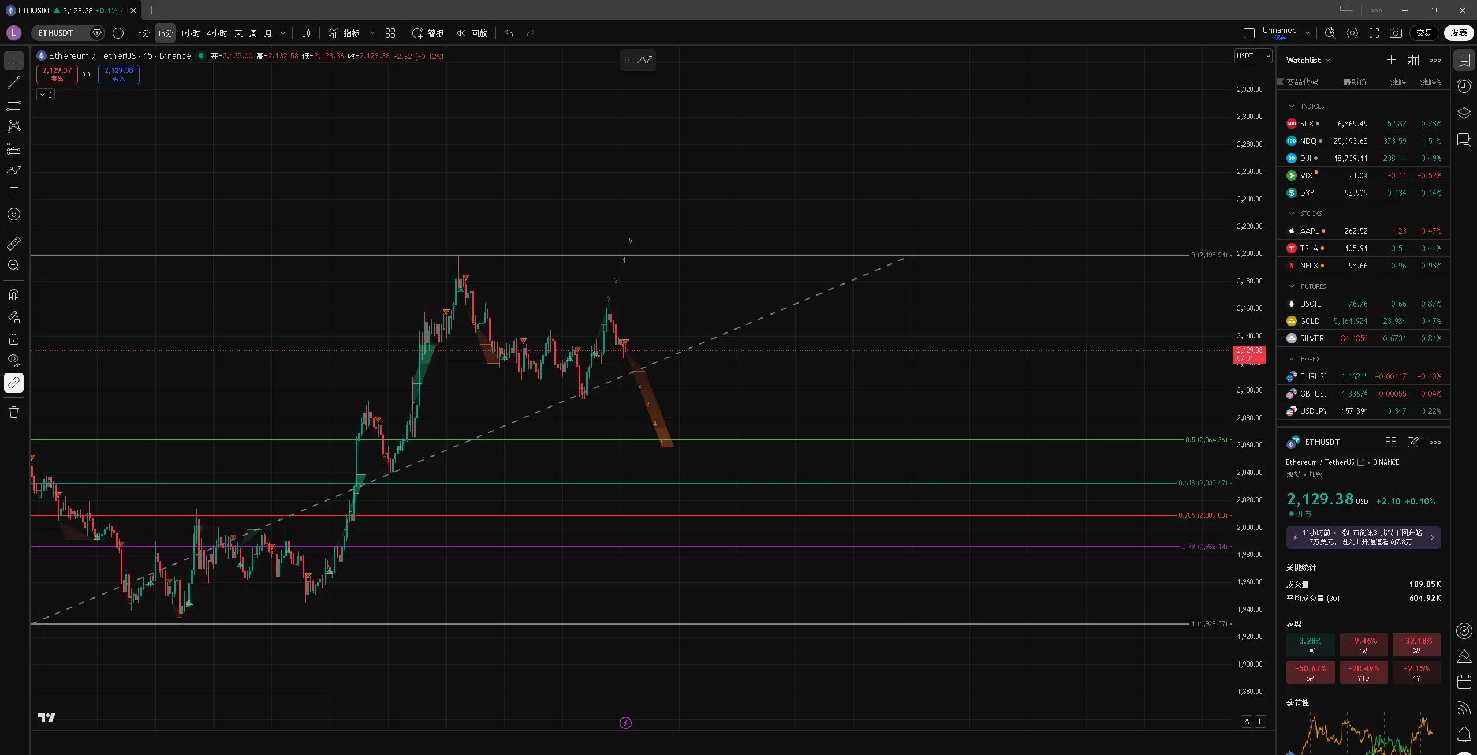Screen dimensions: 1477x755
Task: Click the trash icon to remove drawings
Action: [14, 412]
